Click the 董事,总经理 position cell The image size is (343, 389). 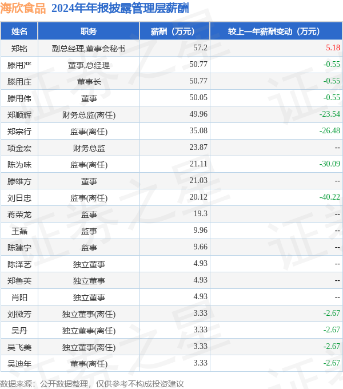tap(89, 65)
